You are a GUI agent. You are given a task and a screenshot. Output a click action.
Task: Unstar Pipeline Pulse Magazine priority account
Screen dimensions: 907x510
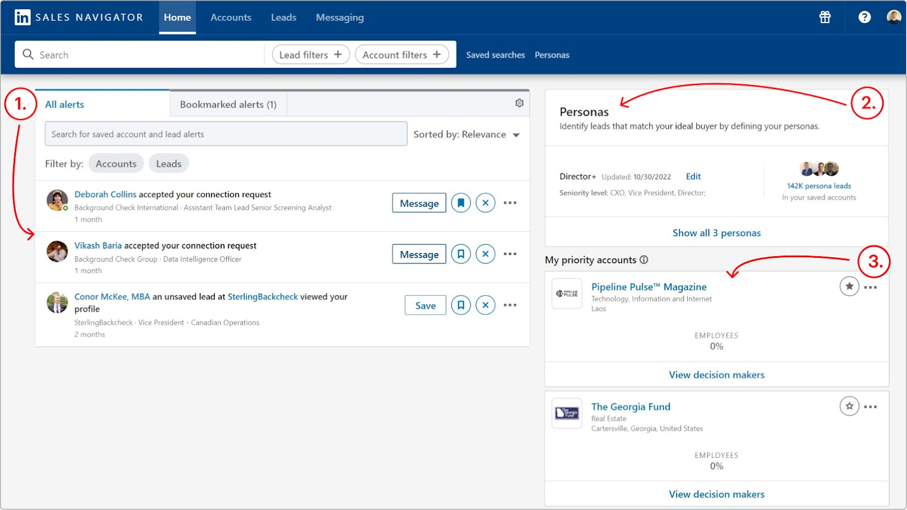pos(849,287)
